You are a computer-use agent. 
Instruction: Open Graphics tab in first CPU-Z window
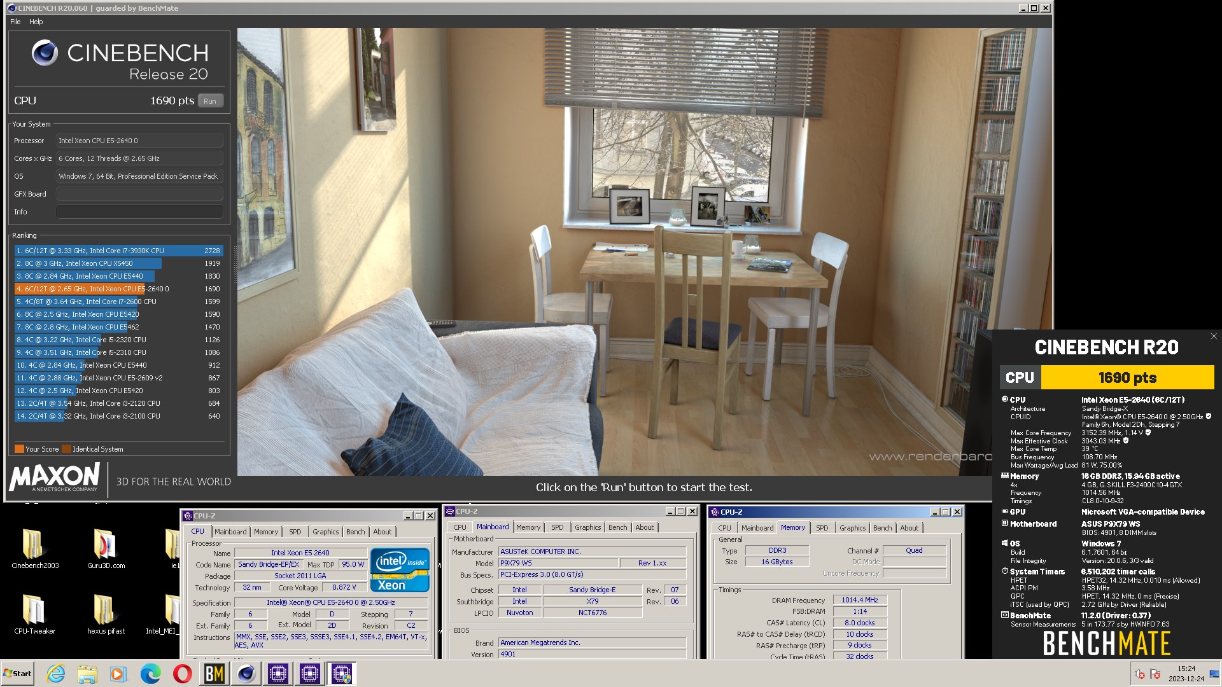[x=325, y=532]
